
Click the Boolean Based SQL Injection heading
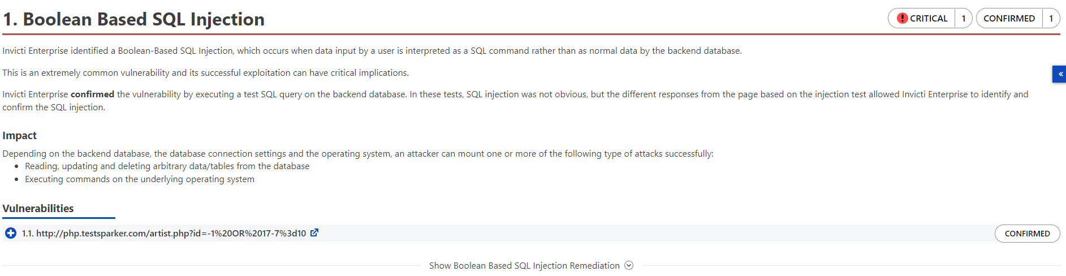(133, 19)
